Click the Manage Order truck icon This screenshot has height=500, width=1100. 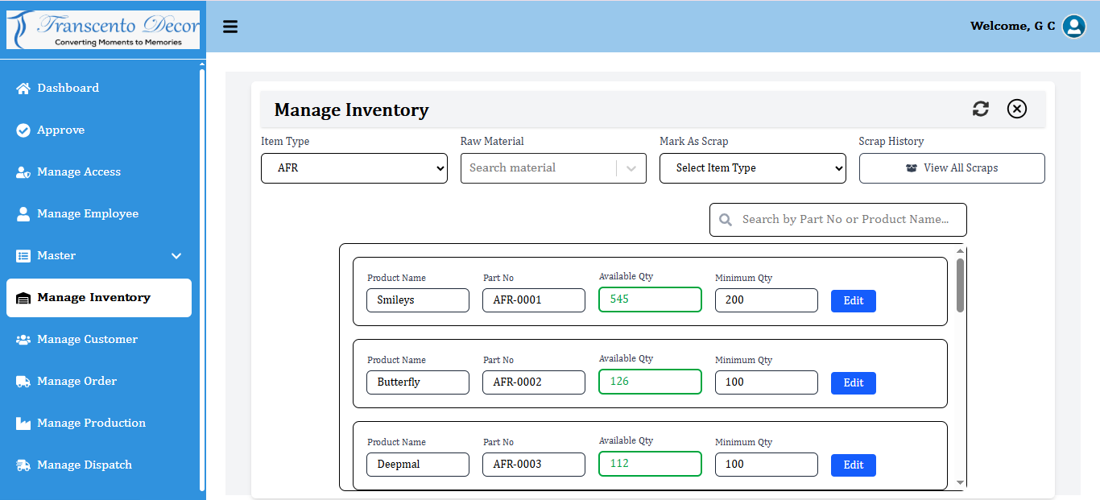click(23, 381)
